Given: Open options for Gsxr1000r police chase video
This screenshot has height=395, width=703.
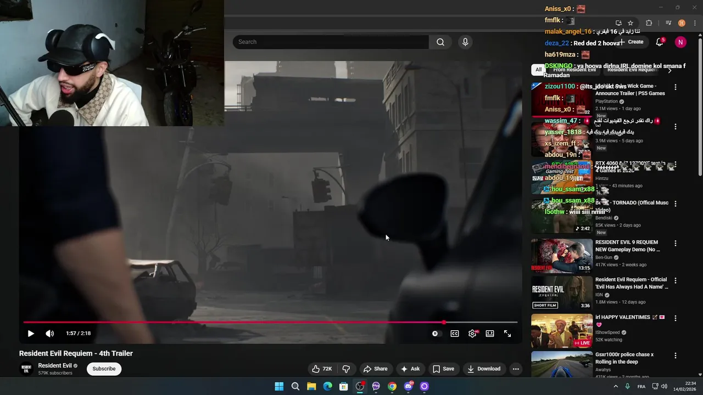Looking at the screenshot, I should tap(676, 356).
